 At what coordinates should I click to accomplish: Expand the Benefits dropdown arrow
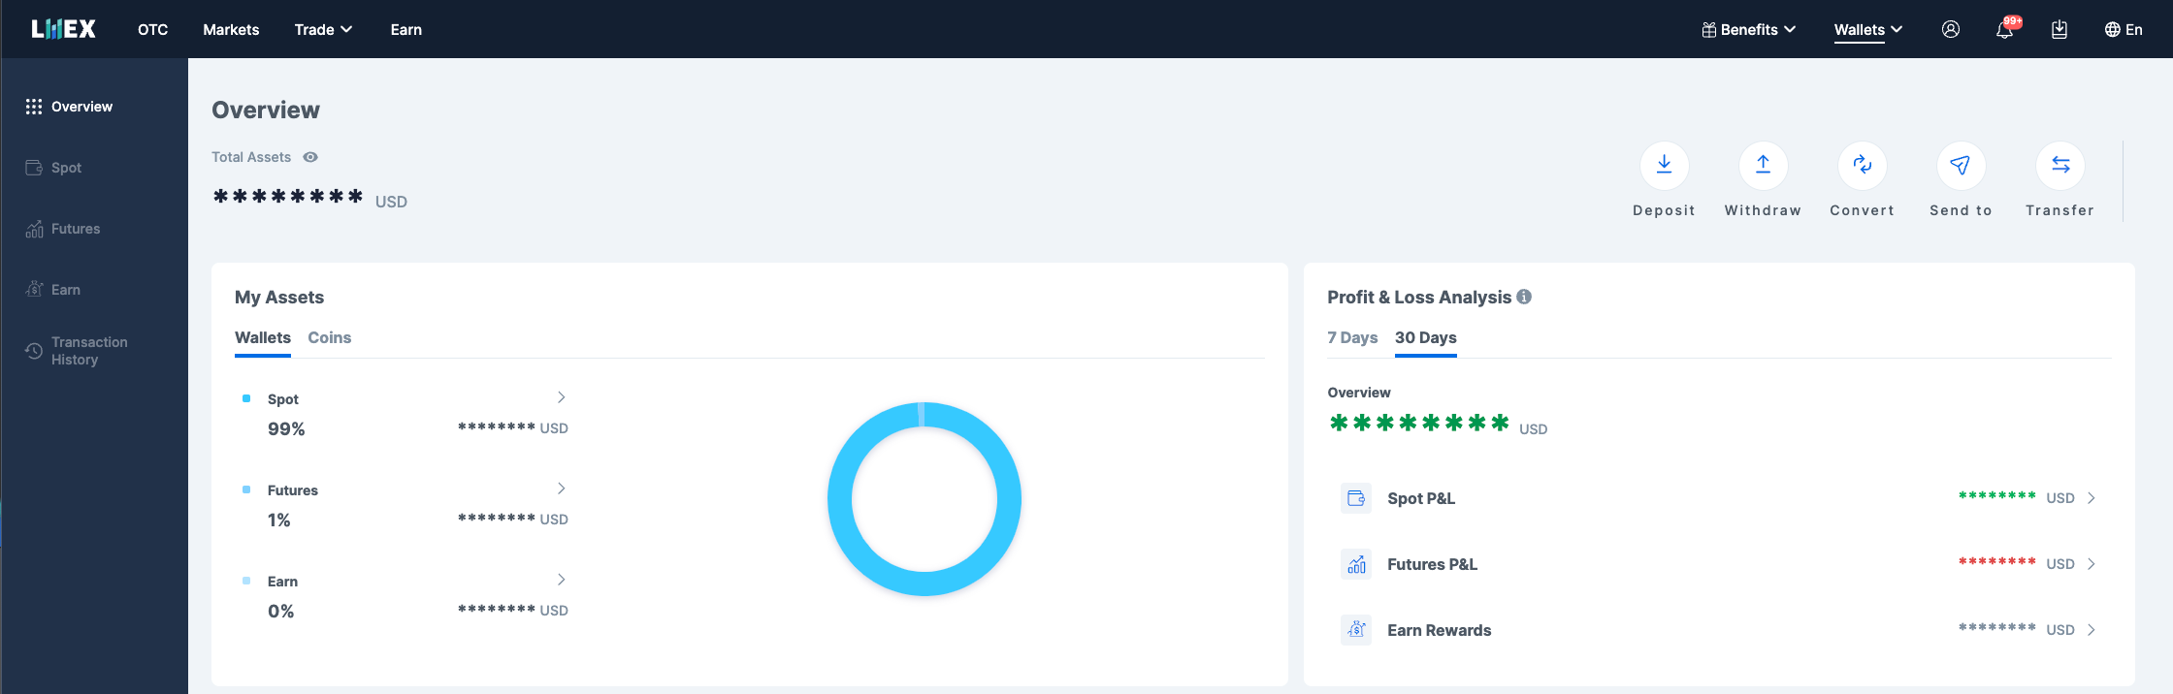tap(1790, 29)
